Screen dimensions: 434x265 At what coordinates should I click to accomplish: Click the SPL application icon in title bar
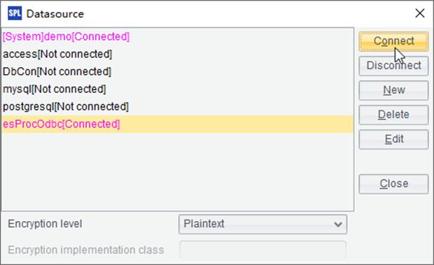coord(15,13)
